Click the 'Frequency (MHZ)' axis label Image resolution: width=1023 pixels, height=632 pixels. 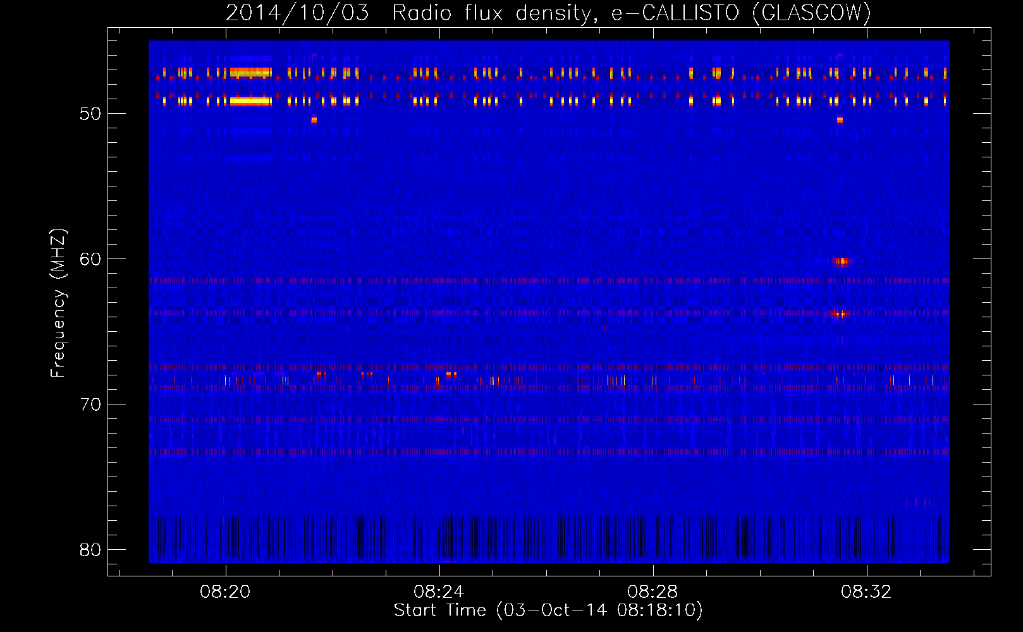58,303
